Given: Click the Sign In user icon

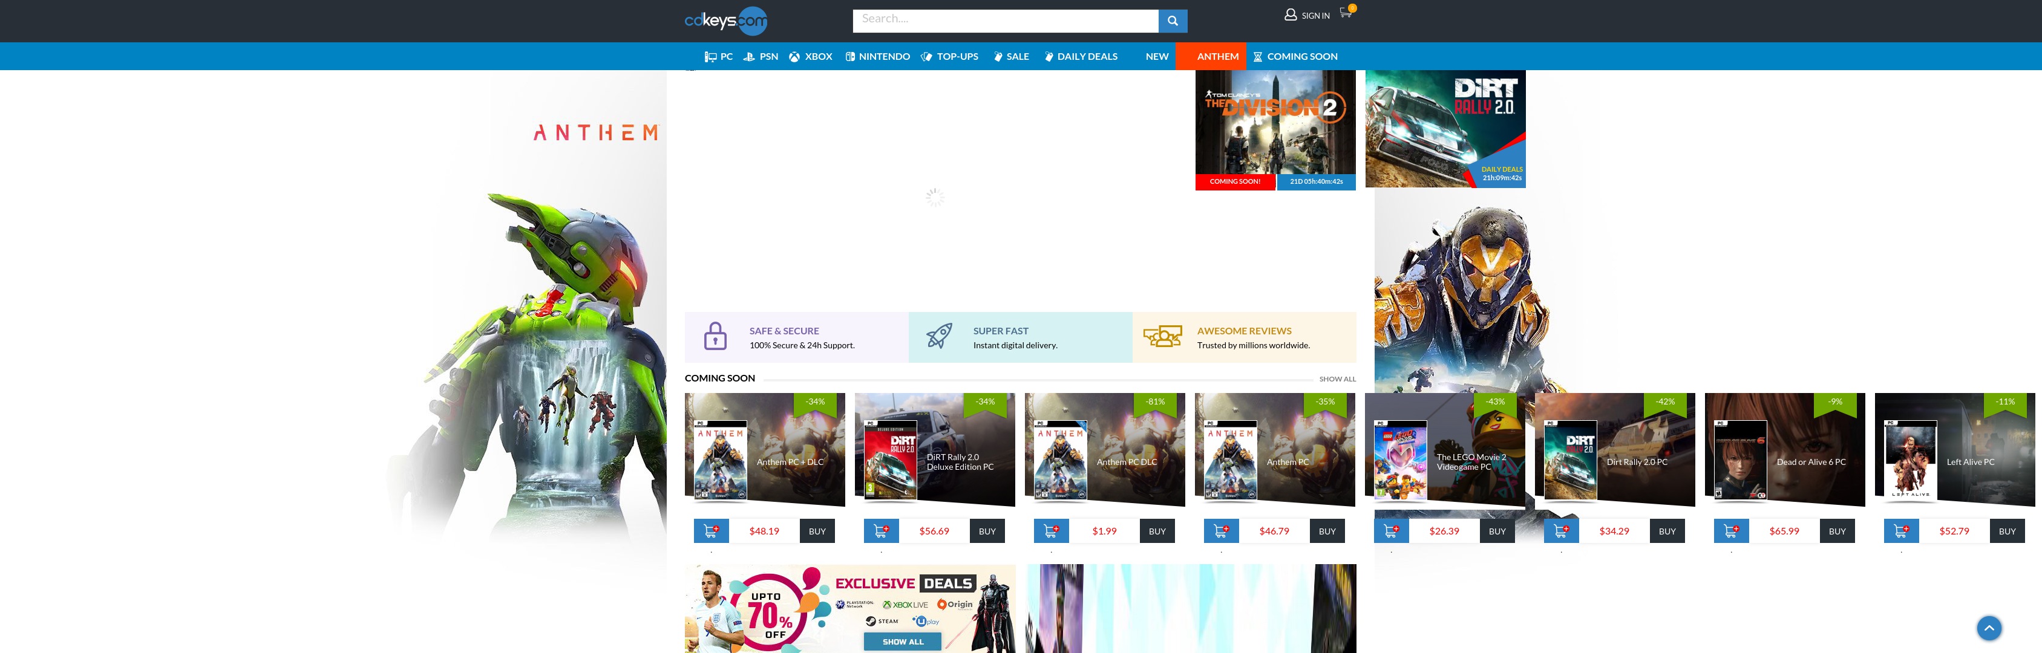Looking at the screenshot, I should click(1291, 15).
